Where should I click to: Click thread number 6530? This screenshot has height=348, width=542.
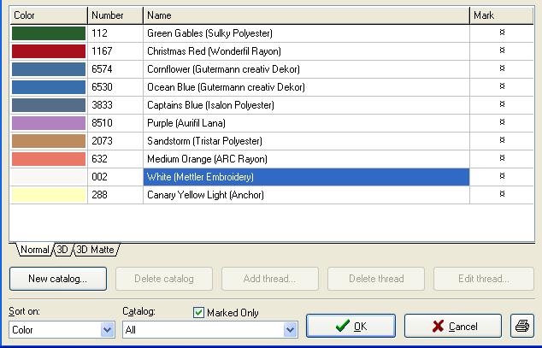point(102,87)
